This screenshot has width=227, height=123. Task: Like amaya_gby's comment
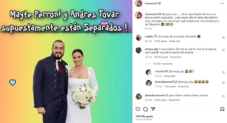(x=223, y=50)
